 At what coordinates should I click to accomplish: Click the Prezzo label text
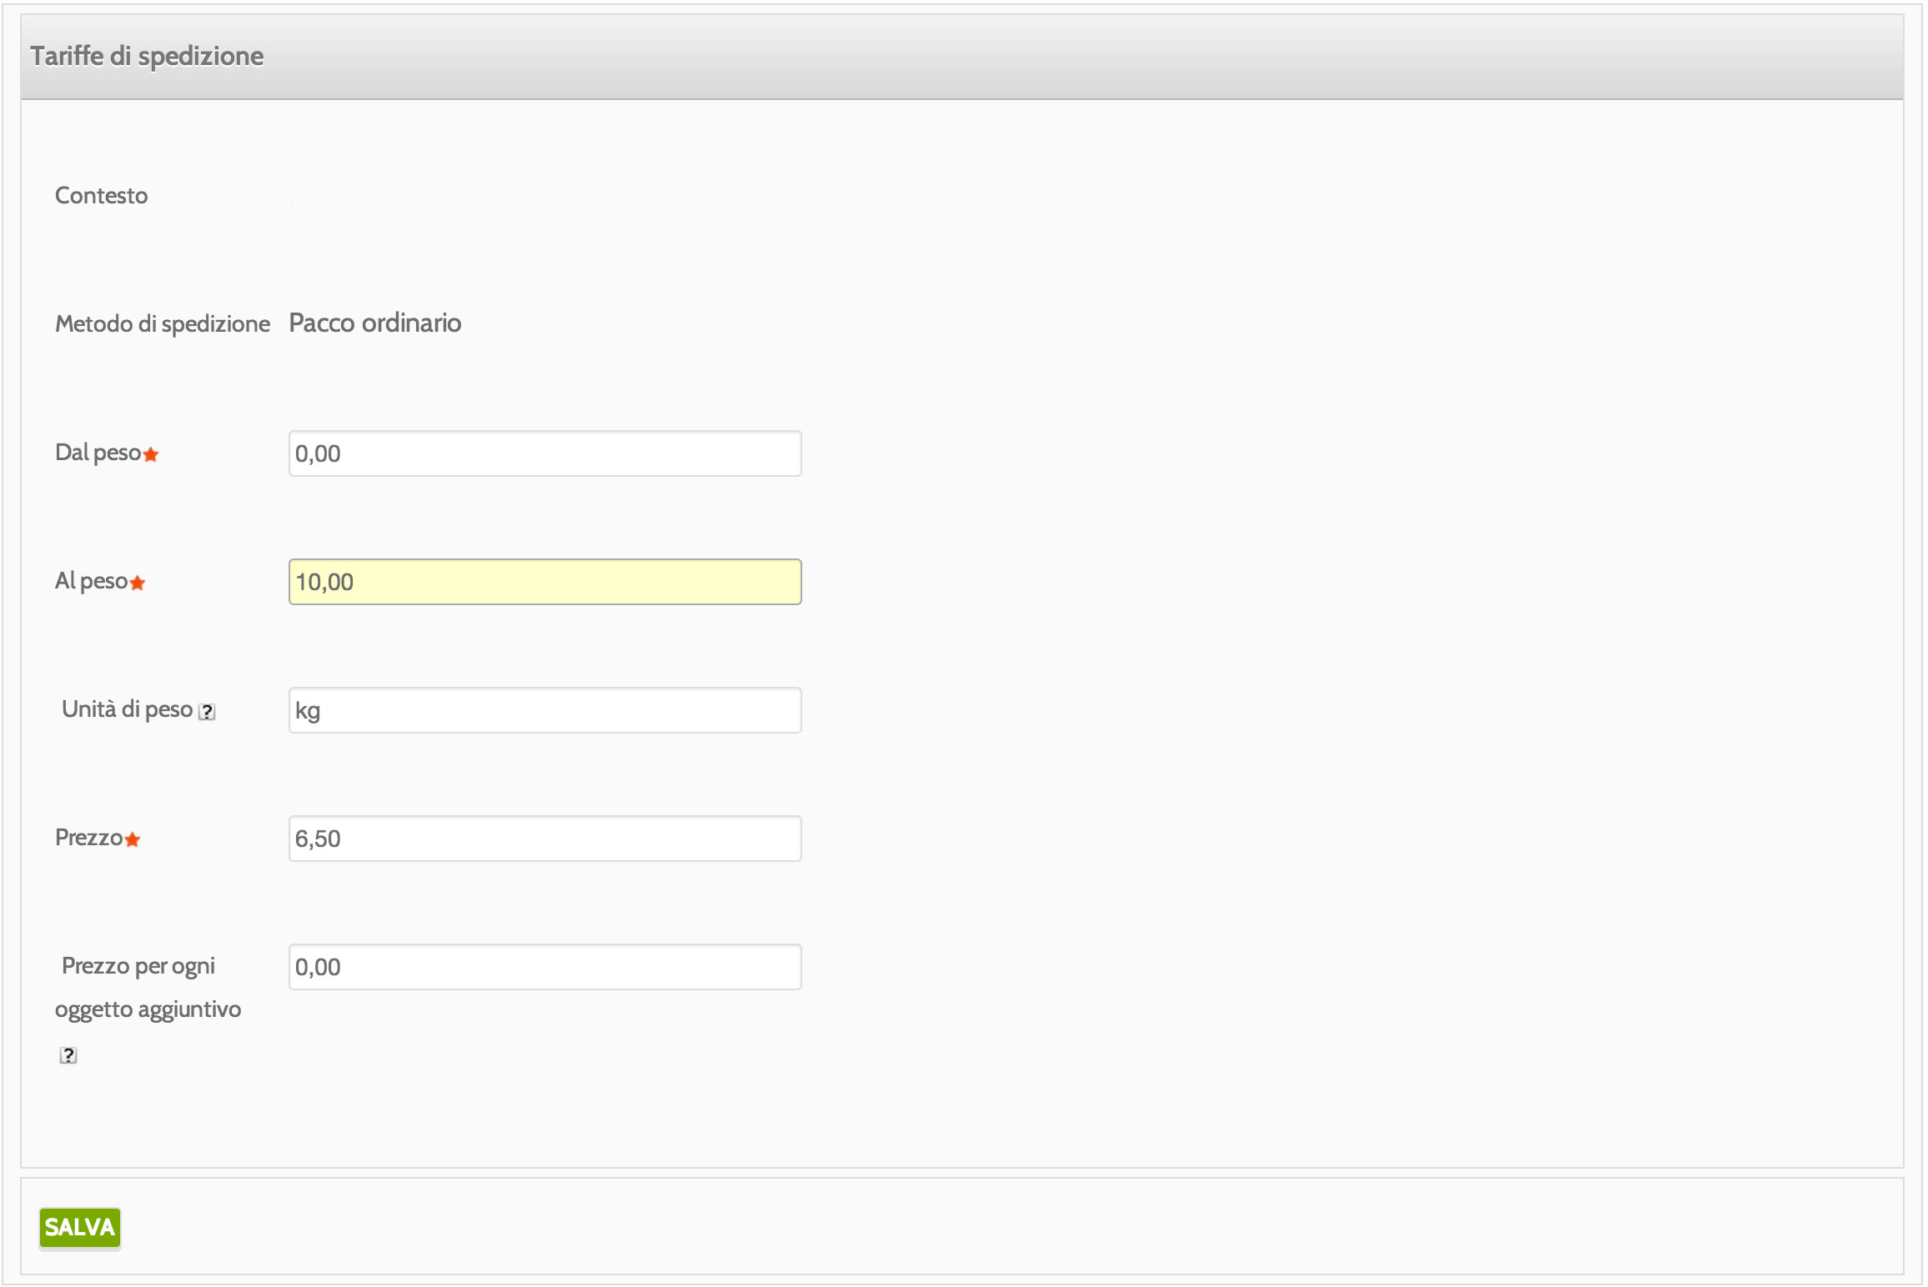88,838
